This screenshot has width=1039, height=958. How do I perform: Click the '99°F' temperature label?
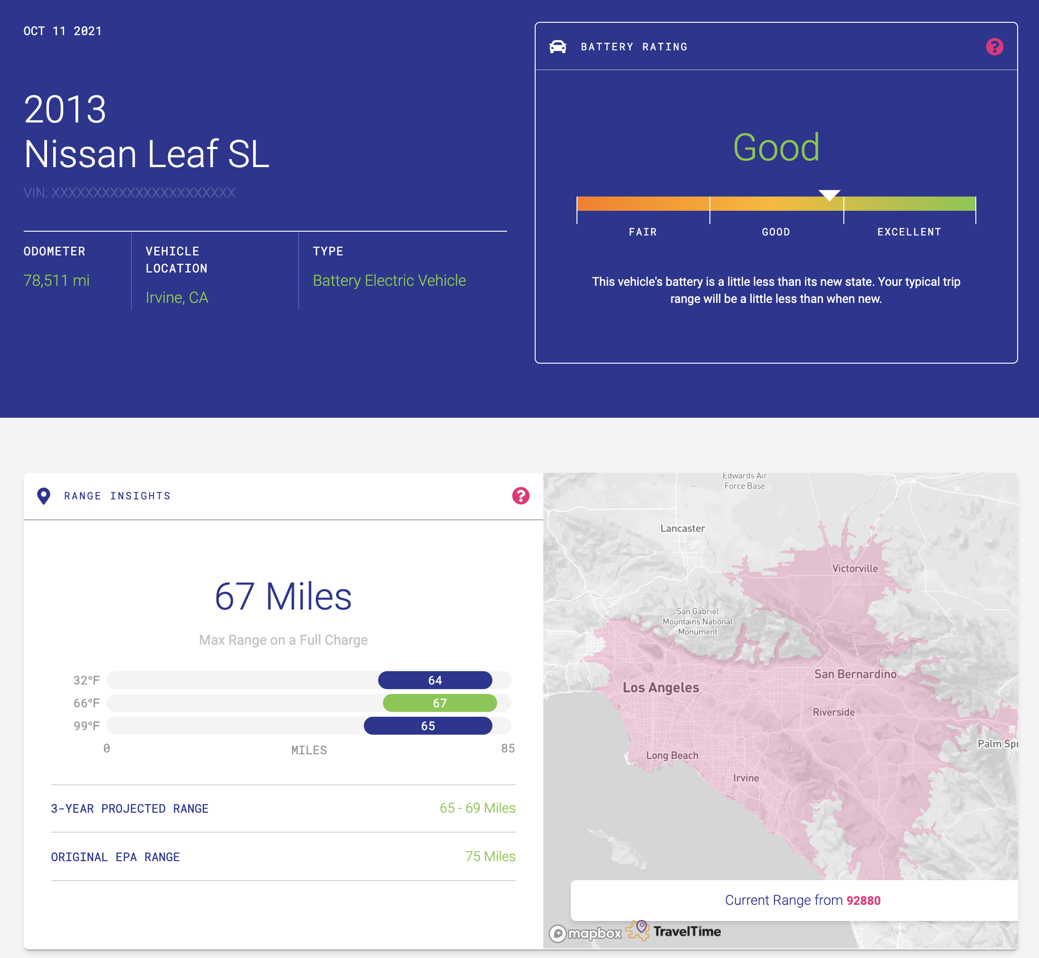(86, 725)
